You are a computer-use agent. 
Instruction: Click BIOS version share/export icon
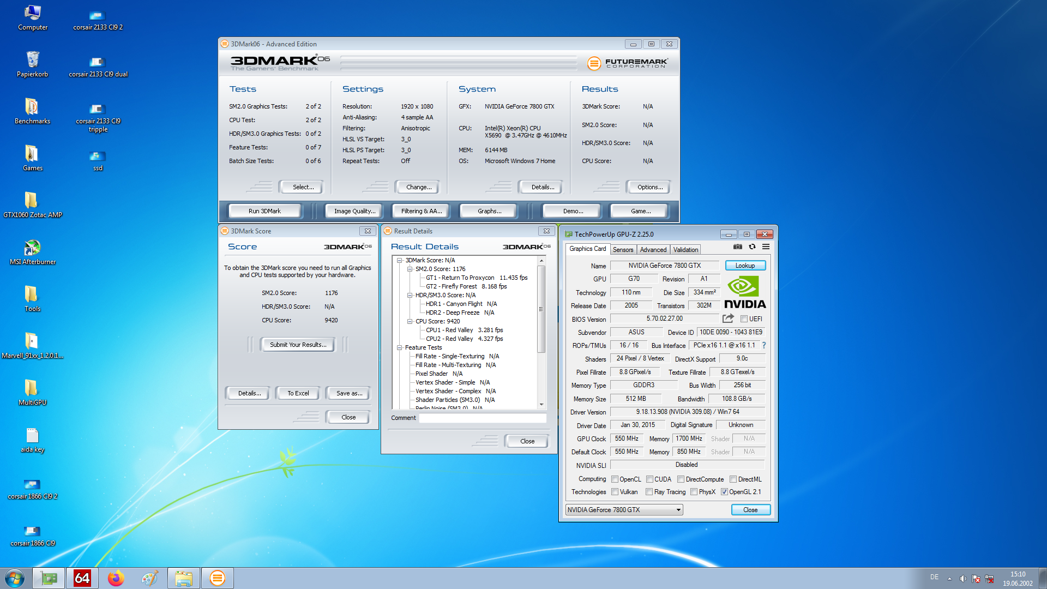click(728, 318)
